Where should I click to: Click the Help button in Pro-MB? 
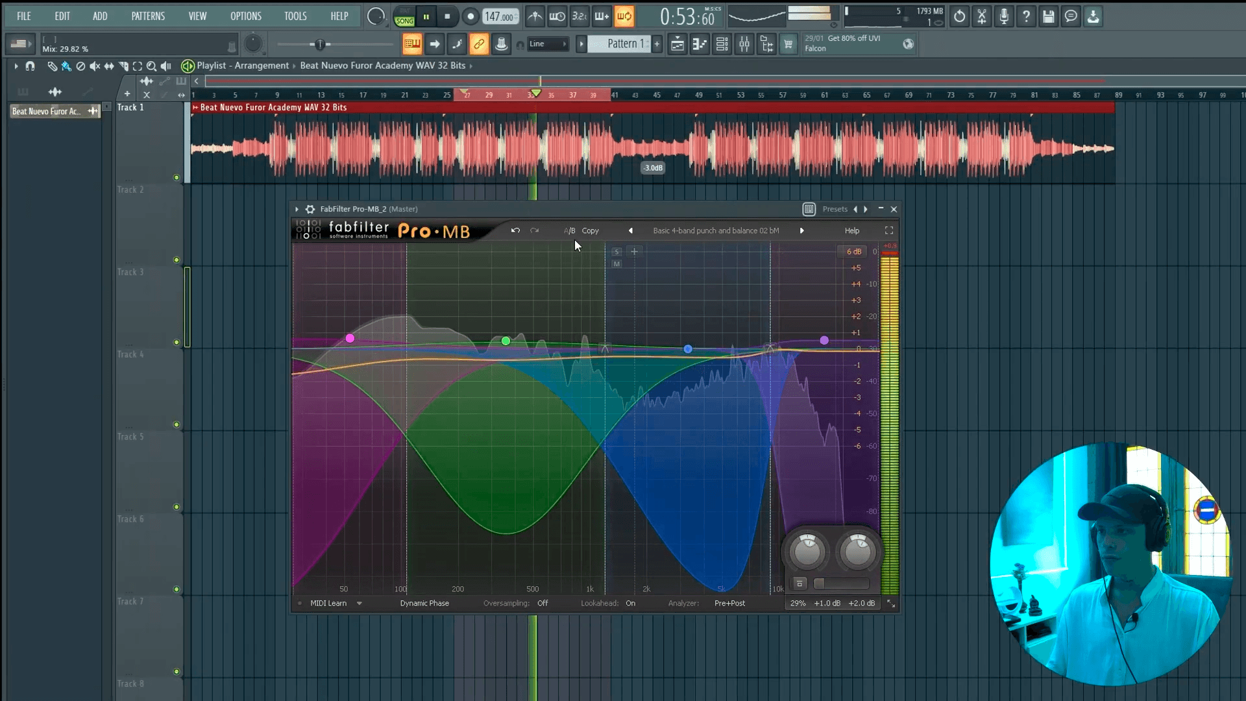click(851, 230)
